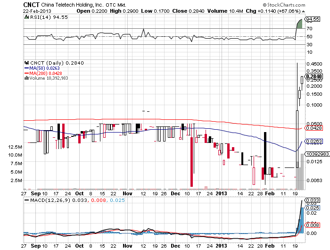Image resolution: width=330 pixels, height=250 pixels.
Task: Click the 2.5M volume axis label
Action: point(16,181)
